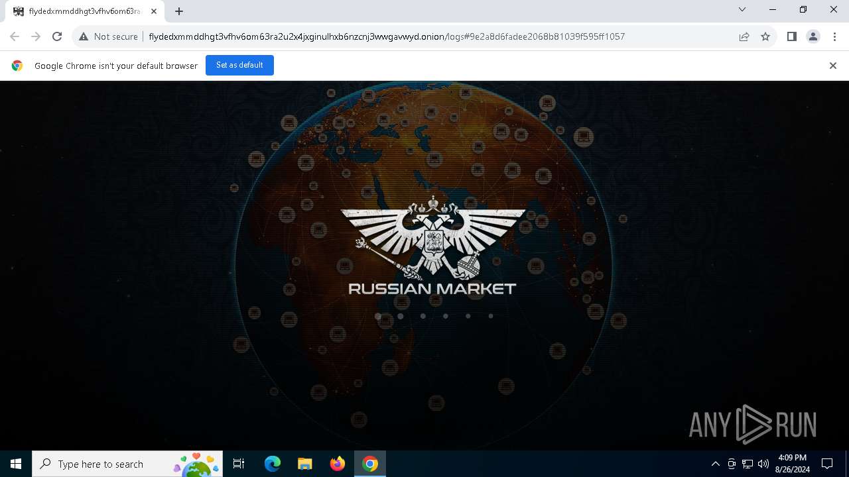Click the taskbar search box

(127, 464)
